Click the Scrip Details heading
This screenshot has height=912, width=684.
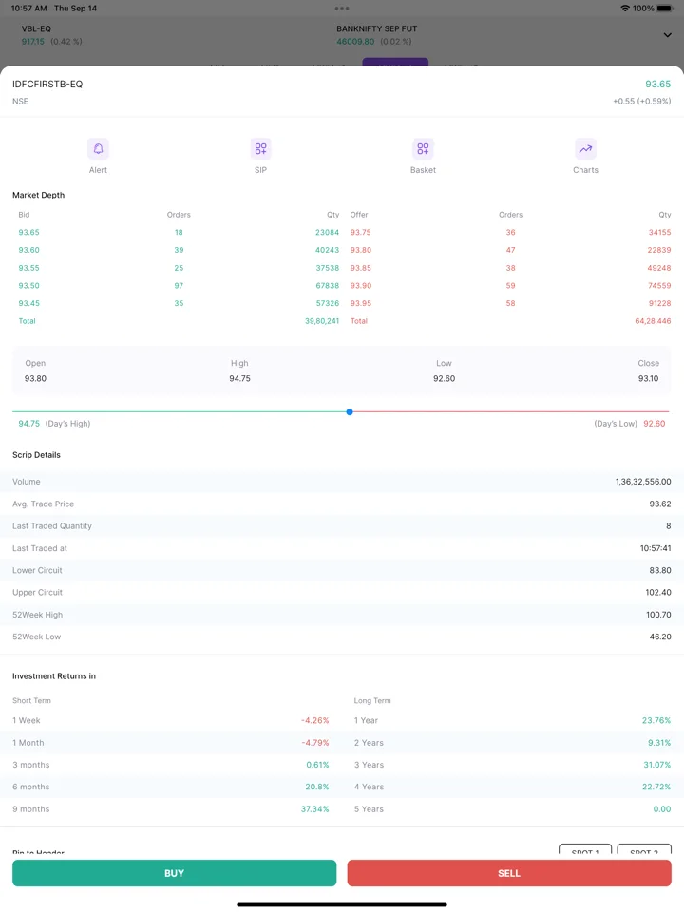coord(37,455)
